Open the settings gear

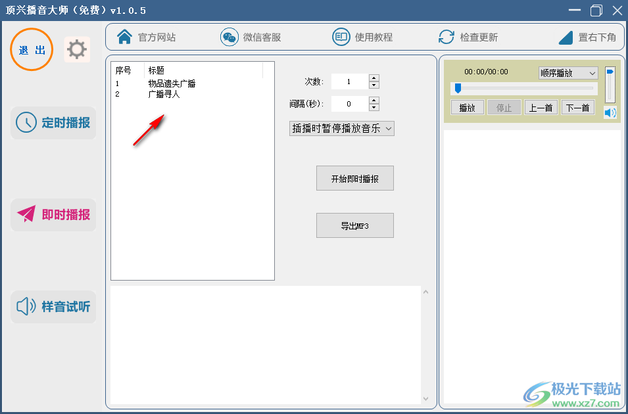(x=77, y=49)
